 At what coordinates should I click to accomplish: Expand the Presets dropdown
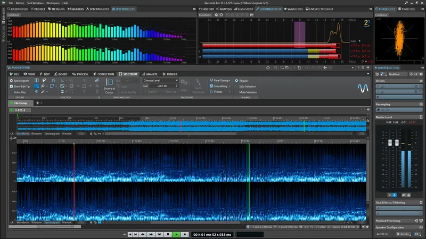(x=218, y=92)
